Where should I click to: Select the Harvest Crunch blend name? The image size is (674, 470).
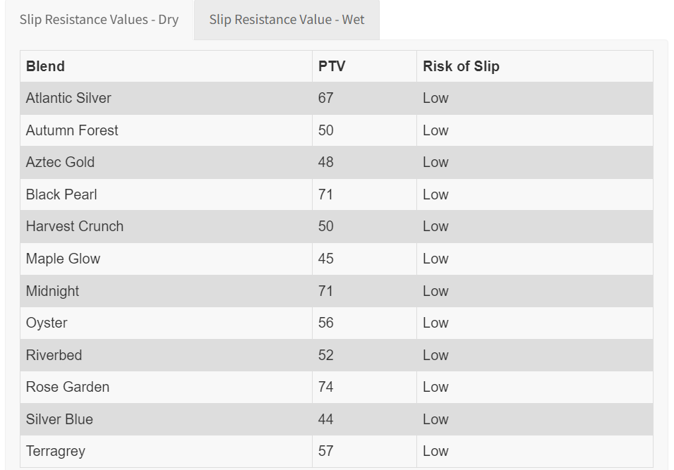tap(75, 226)
